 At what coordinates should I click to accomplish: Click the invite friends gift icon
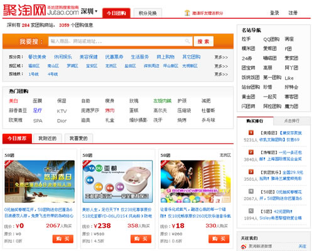[x=187, y=13]
